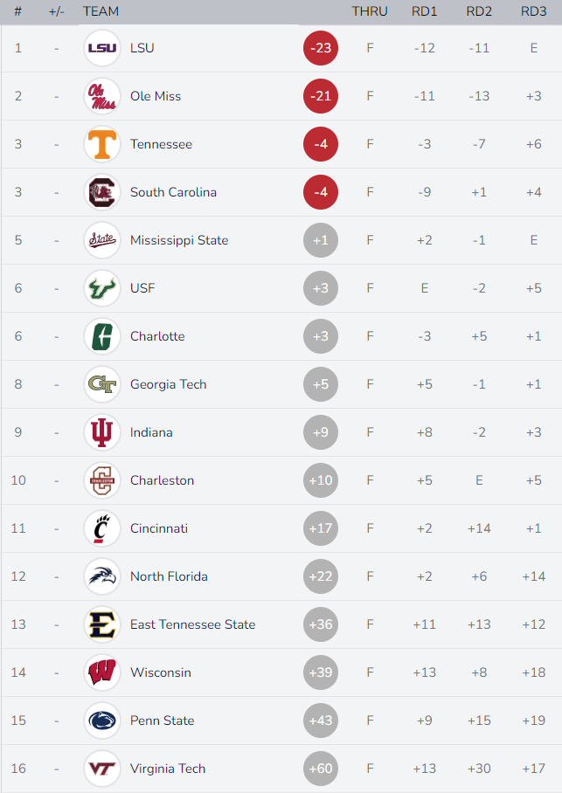Open the Mississippi State team link
Viewport: 562px width, 793px height.
pyautogui.click(x=179, y=240)
